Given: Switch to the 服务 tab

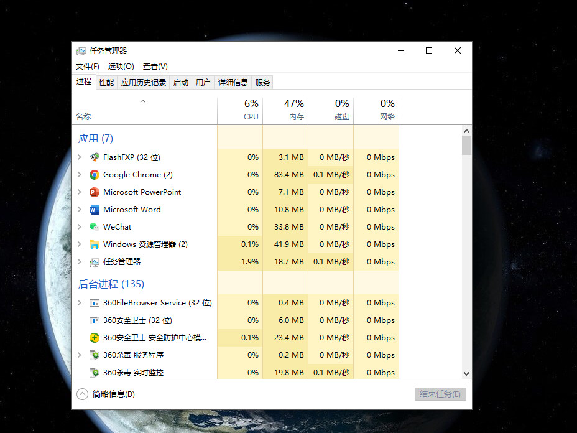Looking at the screenshot, I should click(x=263, y=83).
